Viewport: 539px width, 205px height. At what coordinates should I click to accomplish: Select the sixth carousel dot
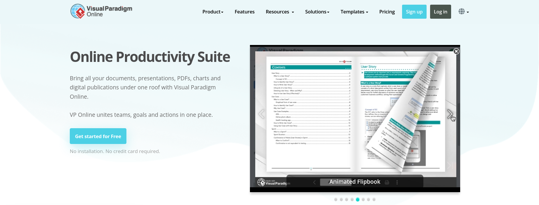click(363, 199)
